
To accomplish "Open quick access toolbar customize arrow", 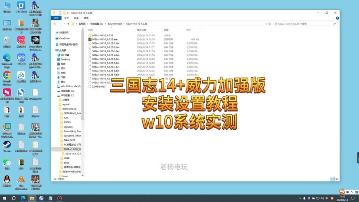I will click(x=67, y=13).
